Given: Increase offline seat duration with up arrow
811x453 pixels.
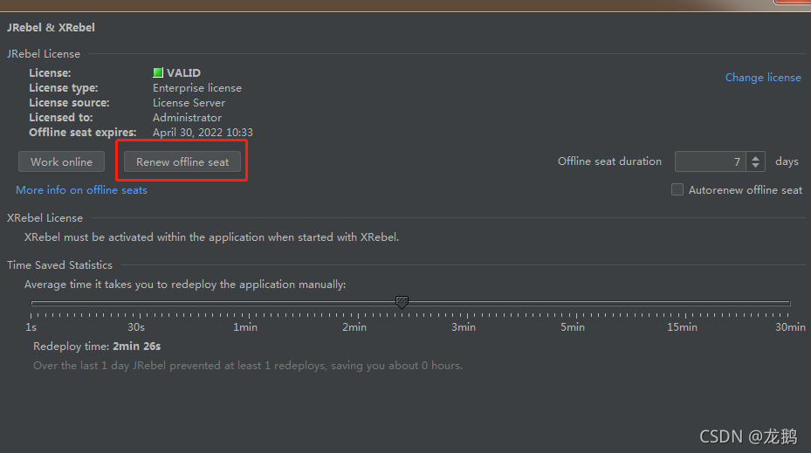Looking at the screenshot, I should (756, 158).
